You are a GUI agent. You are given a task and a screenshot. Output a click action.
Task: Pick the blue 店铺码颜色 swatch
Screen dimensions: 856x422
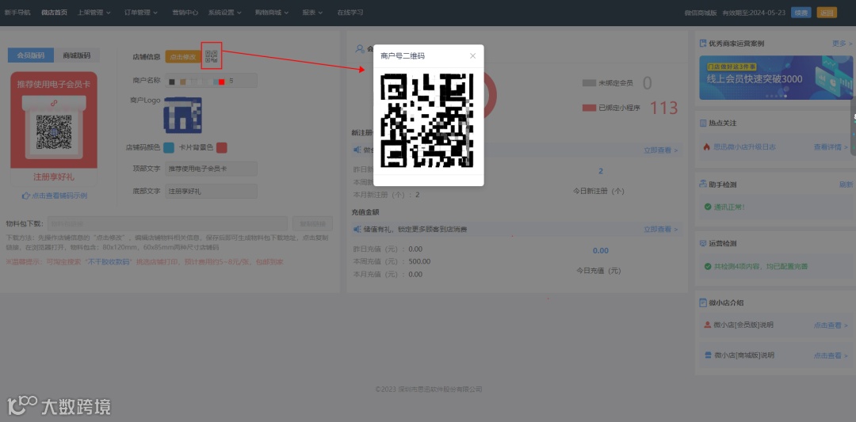coord(170,148)
